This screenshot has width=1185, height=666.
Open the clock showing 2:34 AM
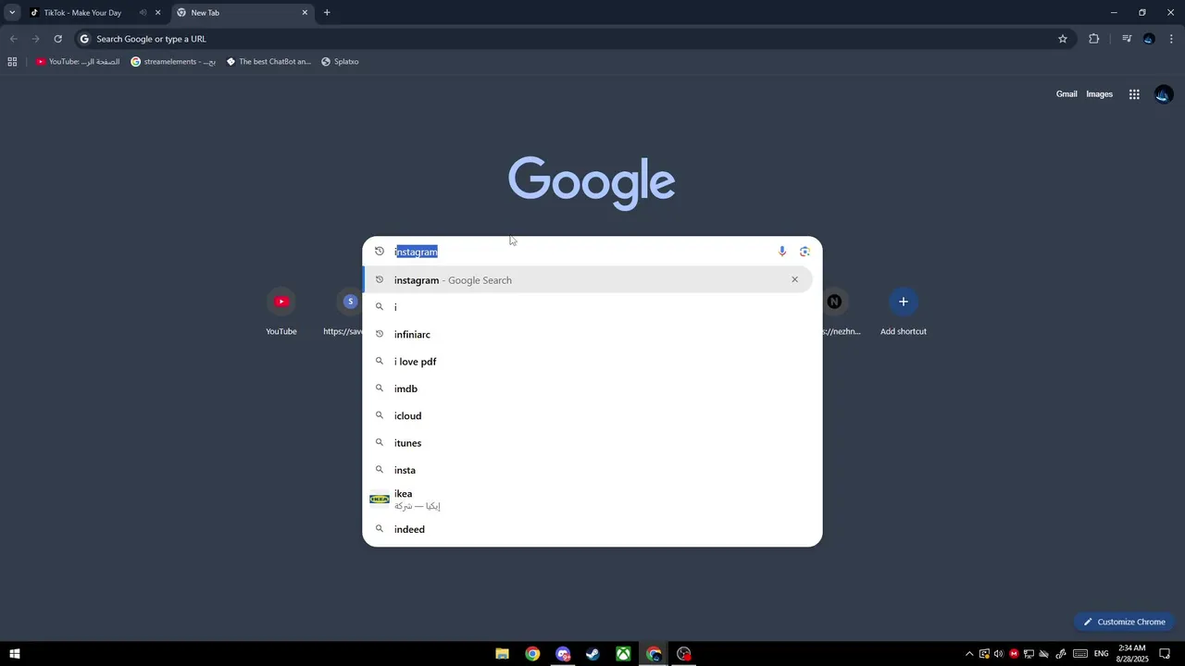[x=1132, y=654]
